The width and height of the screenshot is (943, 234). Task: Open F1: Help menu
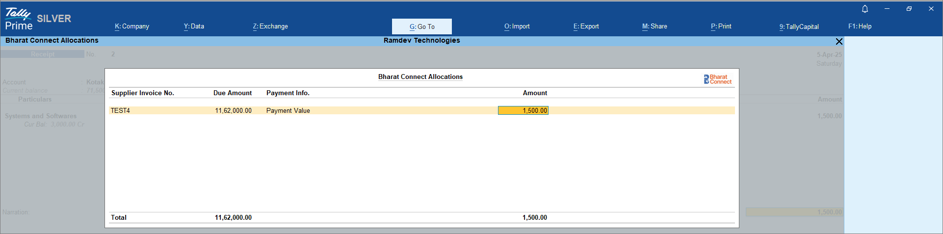click(860, 26)
